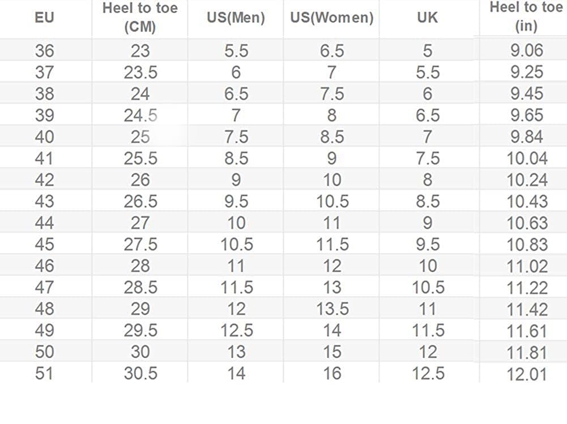Viewport: 567px width, 424px height.
Task: Click the Heel to toe (CM) header
Action: [140, 18]
